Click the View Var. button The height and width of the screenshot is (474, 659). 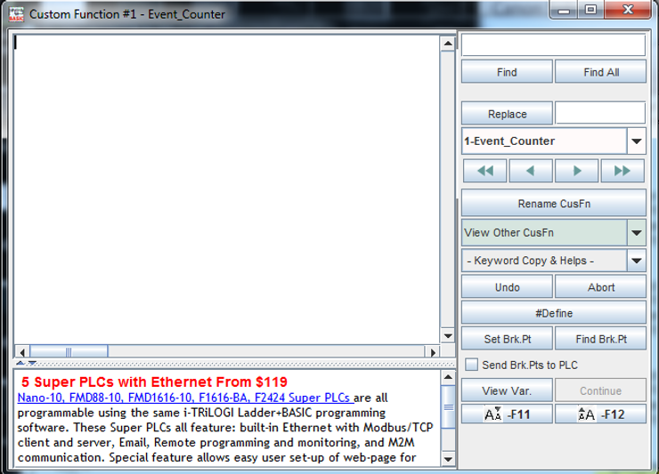[x=507, y=390]
